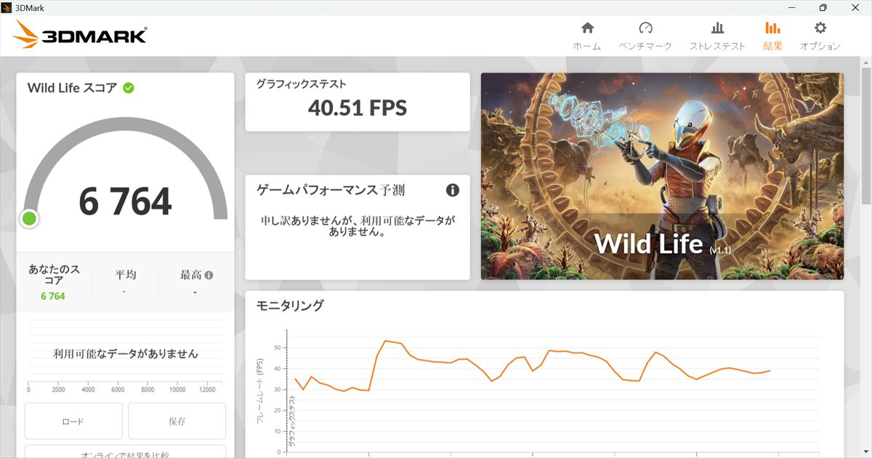Click the 保存 button
Screen dimensions: 872x458
(177, 421)
